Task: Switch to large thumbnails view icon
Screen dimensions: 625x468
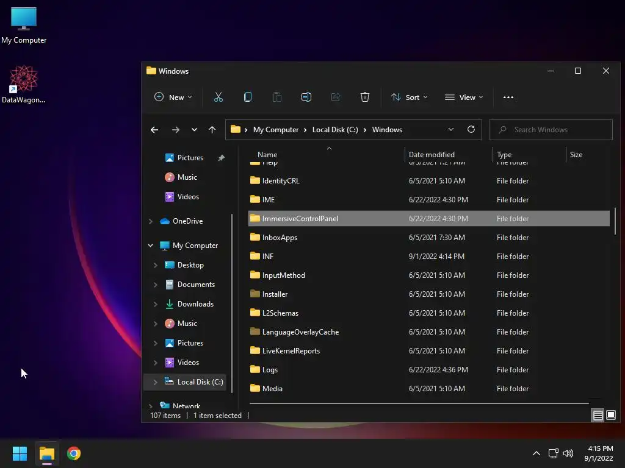Action: [x=610, y=416]
